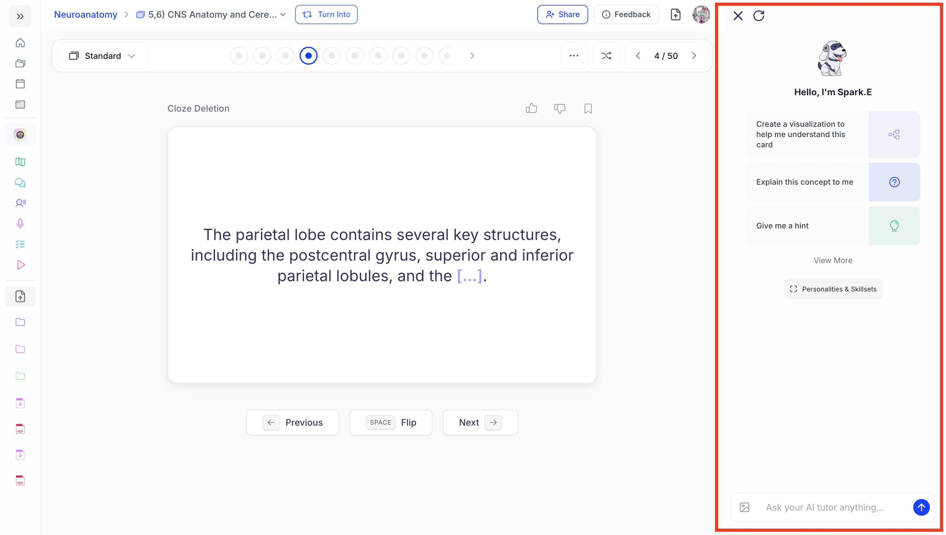Open the three-dots more options menu
Screen dimensions: 946x535
coord(573,56)
